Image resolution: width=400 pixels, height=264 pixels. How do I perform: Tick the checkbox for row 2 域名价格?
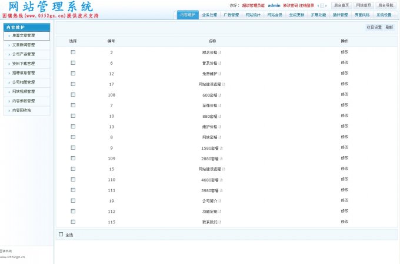pyautogui.click(x=73, y=52)
